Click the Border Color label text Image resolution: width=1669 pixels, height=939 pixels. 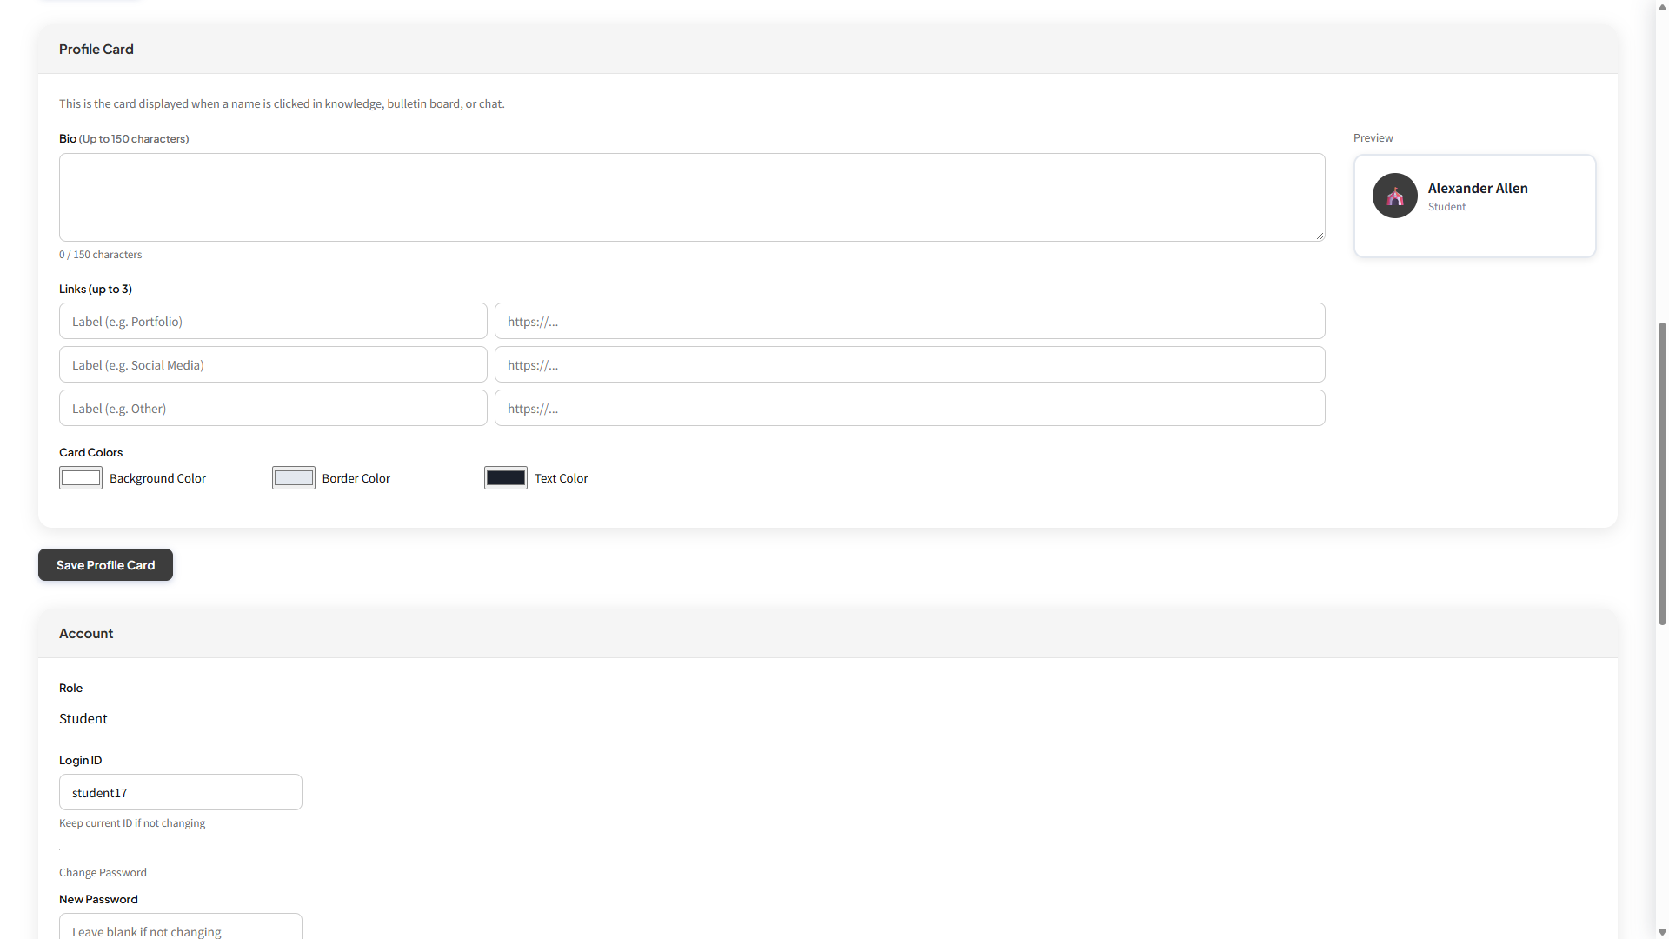coord(356,479)
